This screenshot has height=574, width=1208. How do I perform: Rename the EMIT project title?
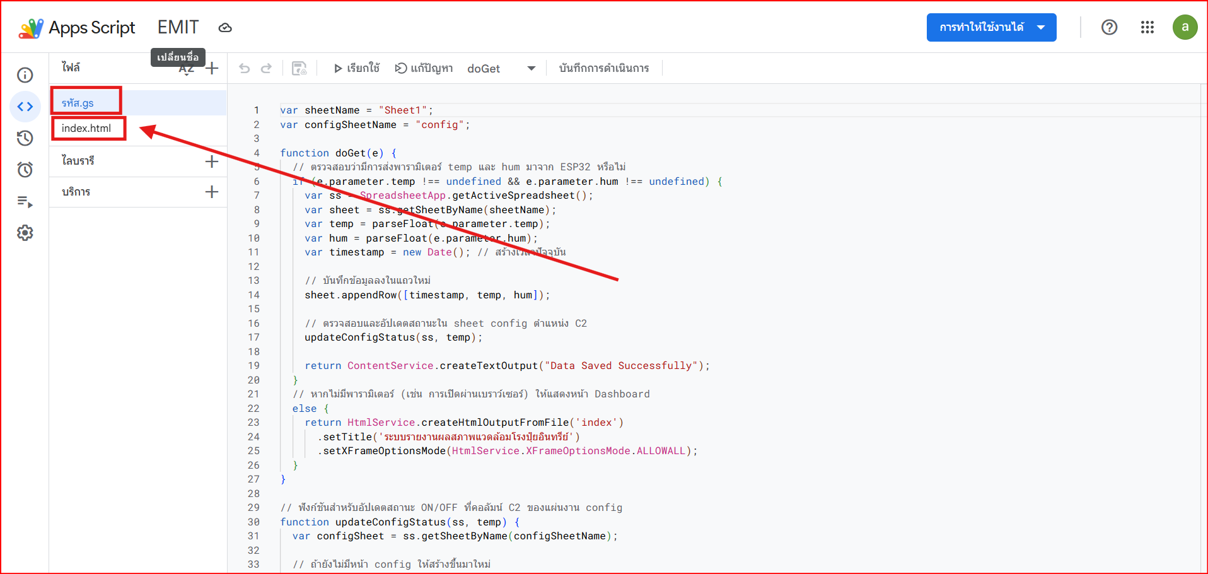pos(178,27)
